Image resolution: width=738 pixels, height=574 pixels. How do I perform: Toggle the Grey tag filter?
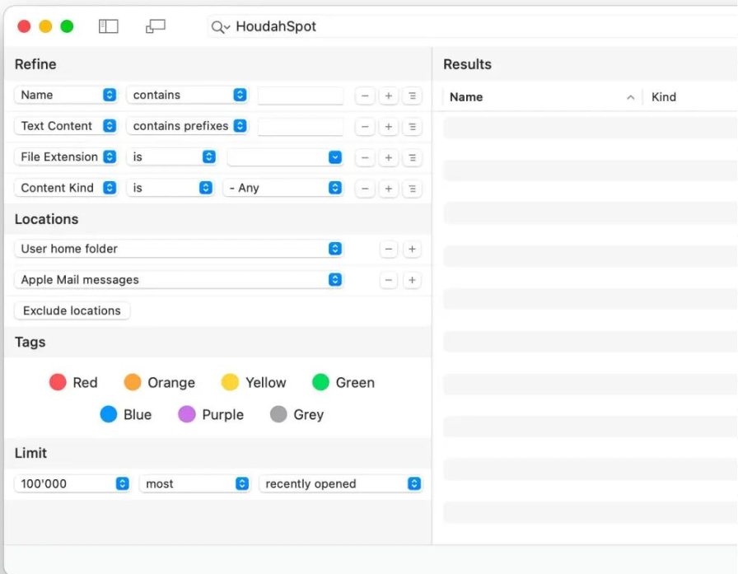tap(297, 414)
